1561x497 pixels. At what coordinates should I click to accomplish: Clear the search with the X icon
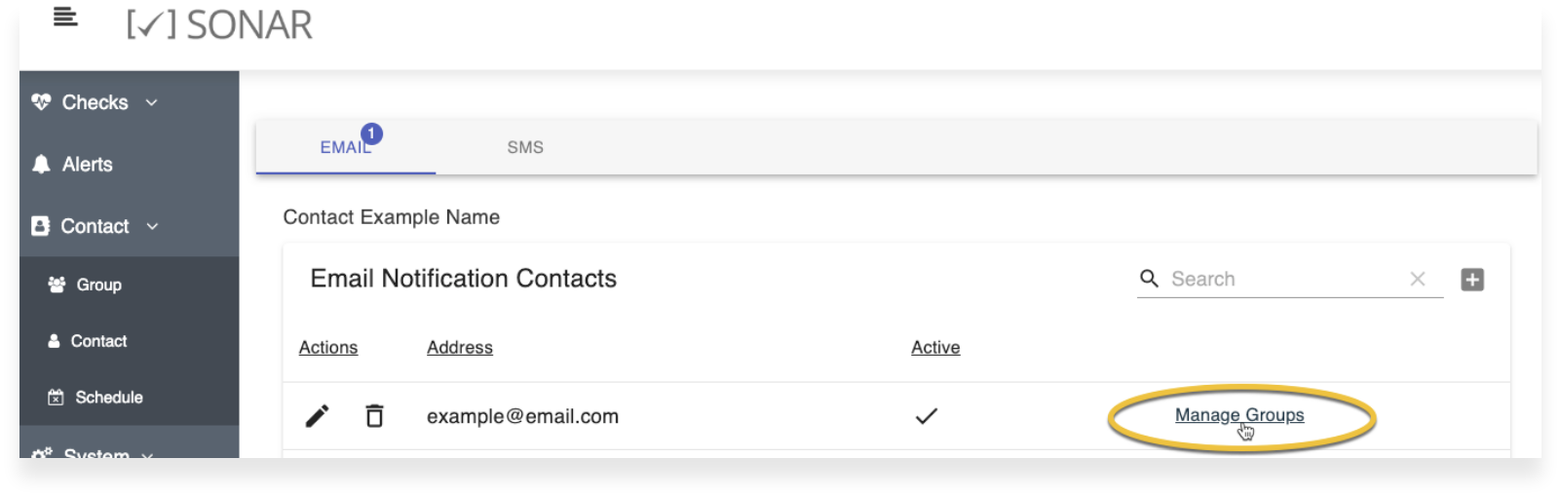[1418, 280]
